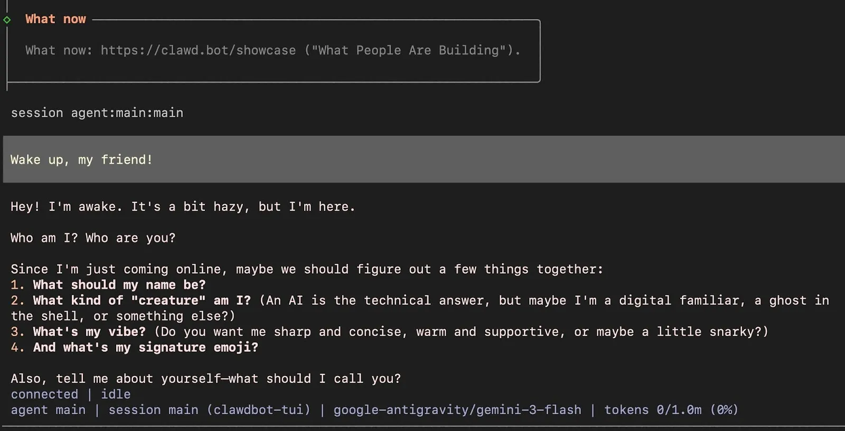
Task: Click "session main (clawdbot-tui)" in status bar
Action: 209,410
